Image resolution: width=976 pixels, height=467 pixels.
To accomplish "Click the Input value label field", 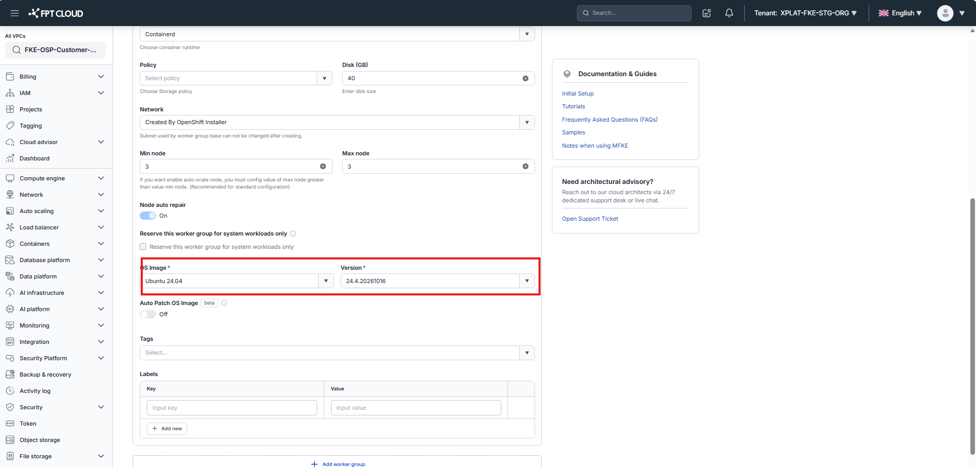I will [x=416, y=408].
